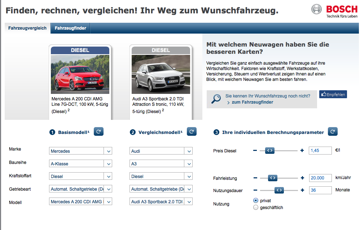Click the 'Kraftstoffart' row label

click(x=20, y=176)
